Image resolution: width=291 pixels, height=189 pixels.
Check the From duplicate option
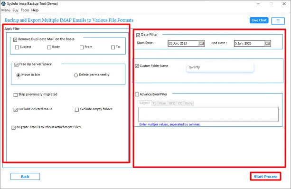(82, 47)
